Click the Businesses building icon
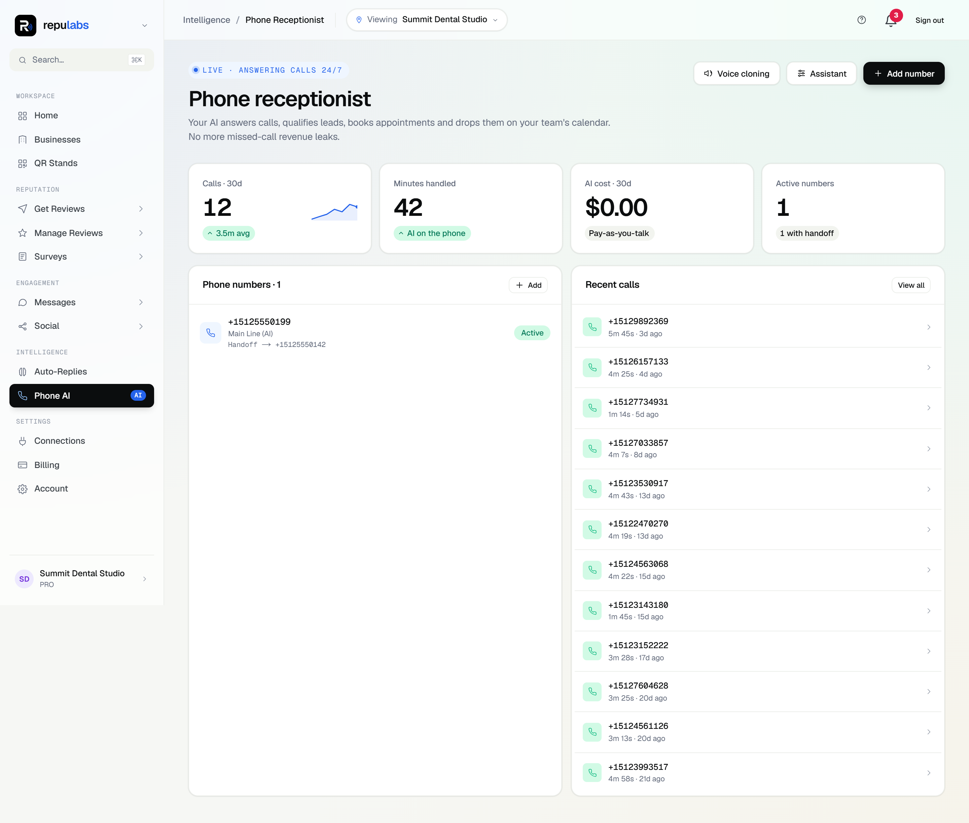Viewport: 969px width, 823px height. tap(23, 140)
